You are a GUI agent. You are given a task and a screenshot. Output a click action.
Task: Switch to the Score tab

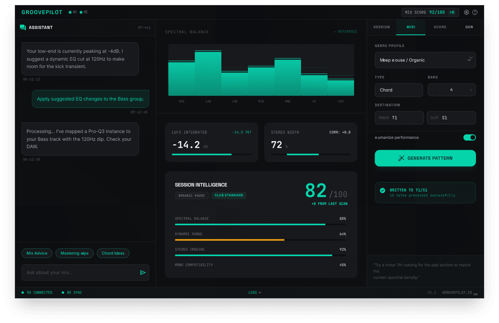[x=440, y=27]
